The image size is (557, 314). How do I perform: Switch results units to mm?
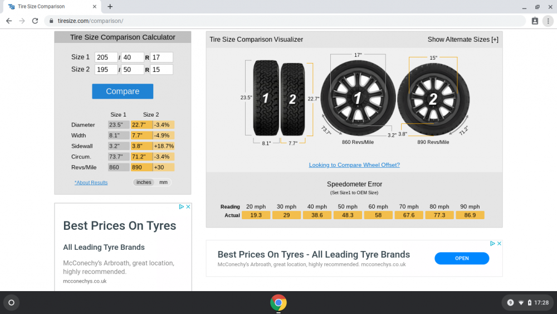[163, 182]
